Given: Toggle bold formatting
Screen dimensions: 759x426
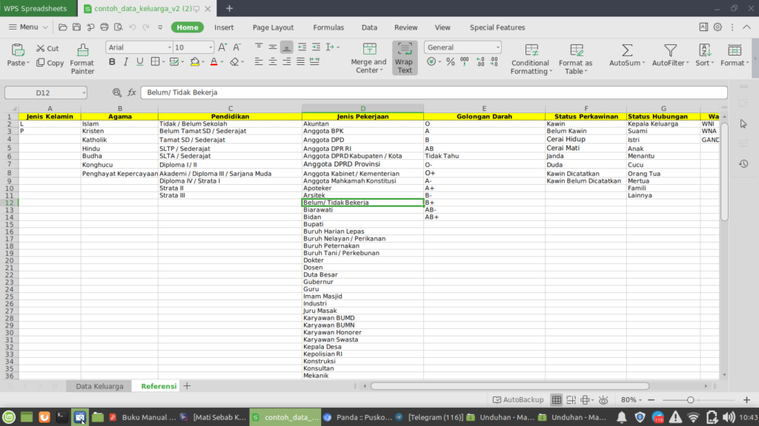Looking at the screenshot, I should pyautogui.click(x=112, y=62).
